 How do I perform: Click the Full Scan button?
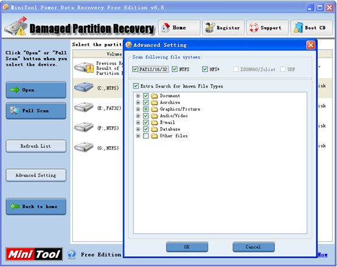pos(36,111)
